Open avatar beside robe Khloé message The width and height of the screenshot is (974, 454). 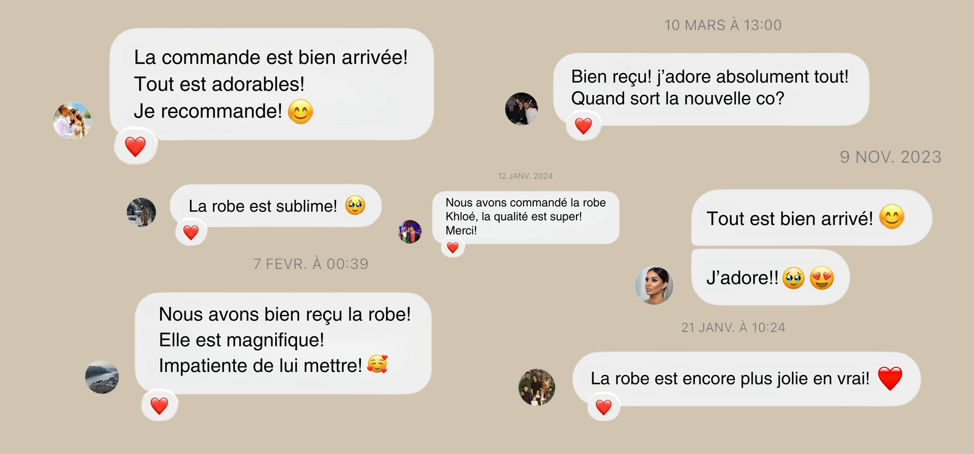pos(410,232)
